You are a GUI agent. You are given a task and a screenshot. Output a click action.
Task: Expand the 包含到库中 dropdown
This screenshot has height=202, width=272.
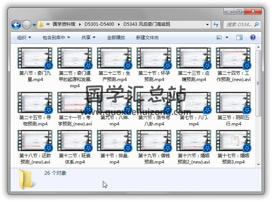coord(56,37)
